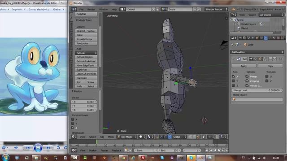287x161 pixels.
Task: Open the Marker menu in timeline
Action: tap(93, 150)
